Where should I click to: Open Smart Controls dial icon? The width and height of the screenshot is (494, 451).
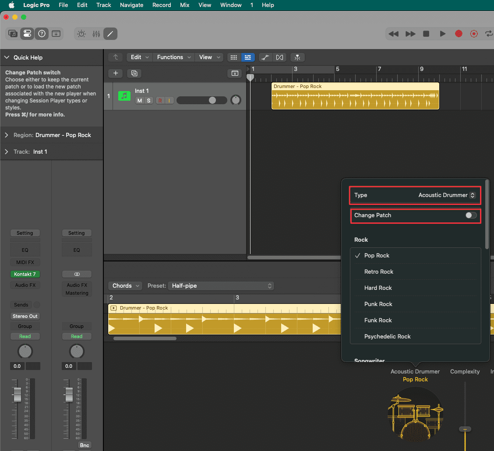(81, 34)
